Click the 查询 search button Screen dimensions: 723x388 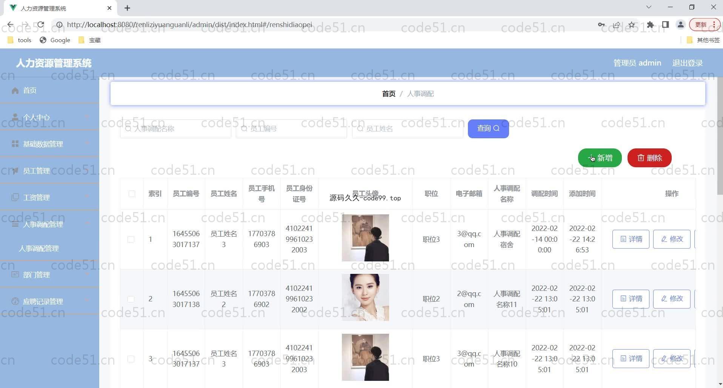488,129
